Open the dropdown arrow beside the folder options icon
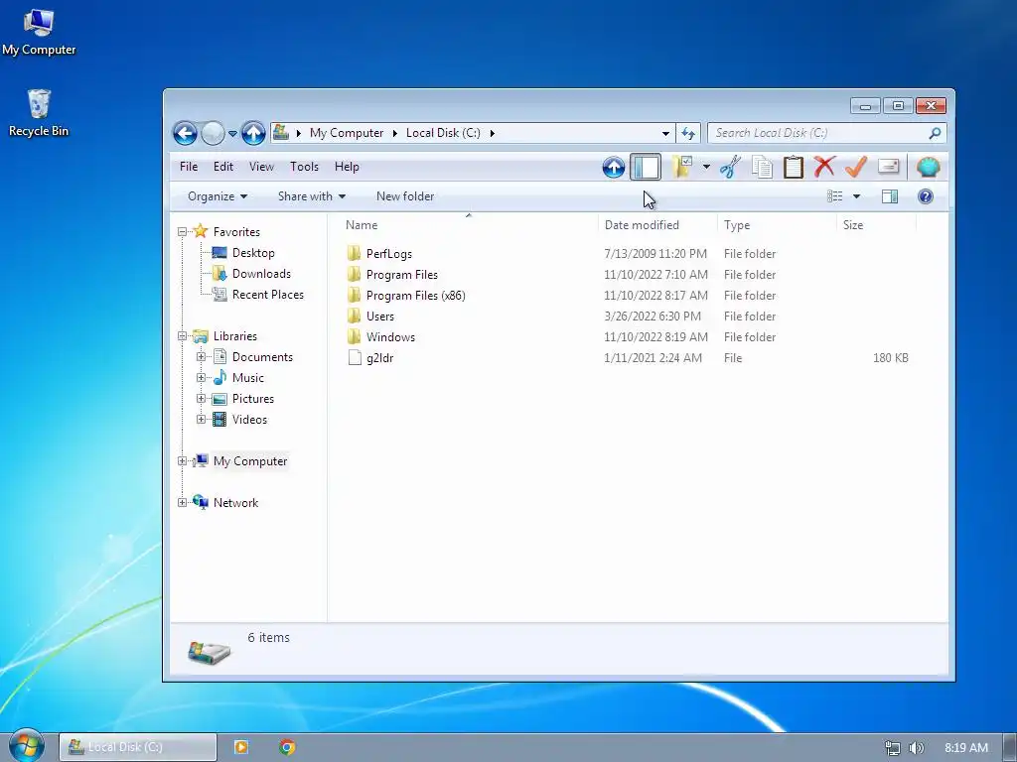Image resolution: width=1017 pixels, height=762 pixels. point(706,167)
